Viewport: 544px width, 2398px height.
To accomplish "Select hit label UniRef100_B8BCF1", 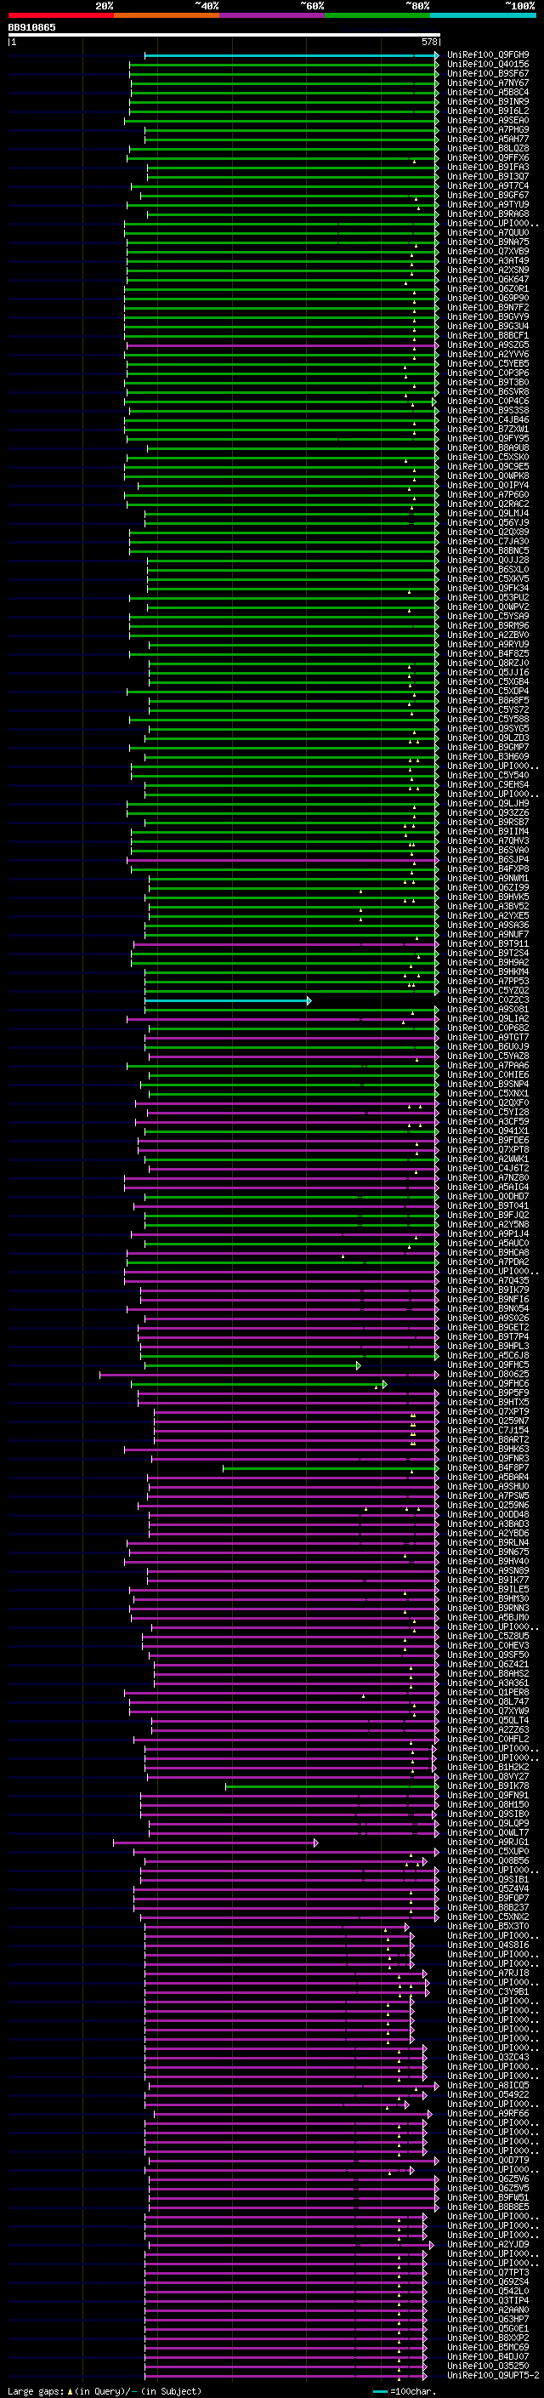I will coord(488,335).
